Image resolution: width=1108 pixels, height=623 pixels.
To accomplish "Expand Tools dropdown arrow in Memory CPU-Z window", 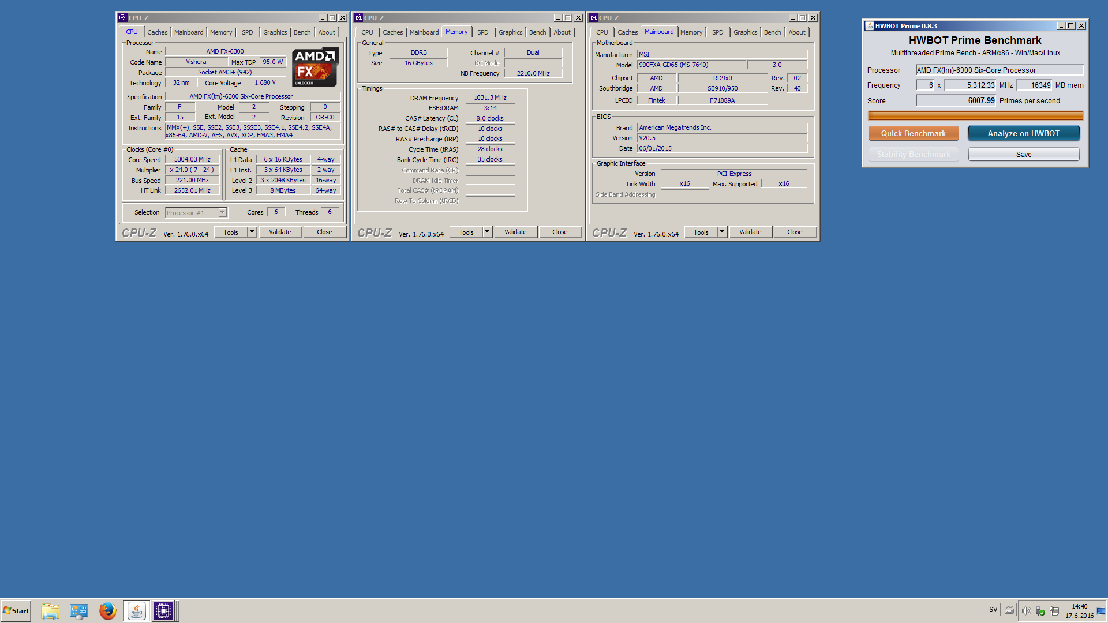I will click(487, 232).
